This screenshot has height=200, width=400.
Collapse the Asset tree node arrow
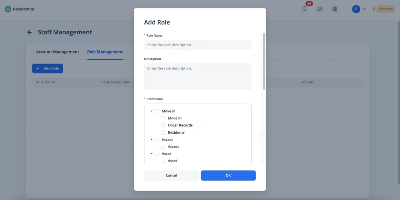[x=152, y=154]
